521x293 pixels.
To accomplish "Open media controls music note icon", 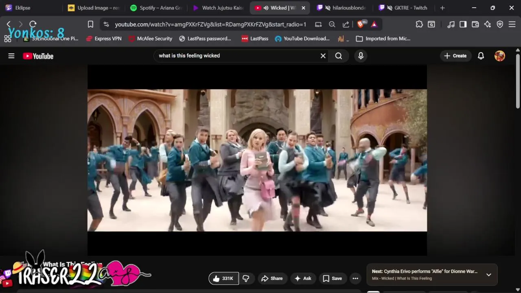I will 451,24.
